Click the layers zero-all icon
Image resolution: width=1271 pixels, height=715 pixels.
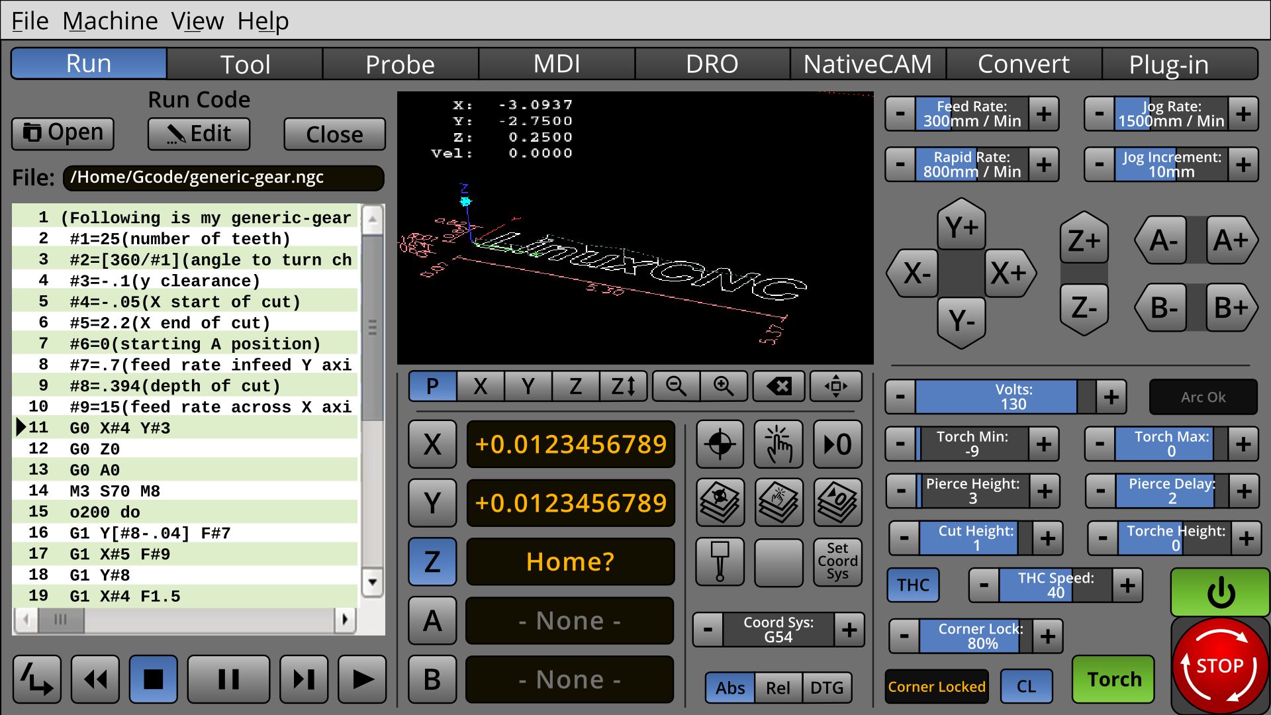[x=837, y=502]
